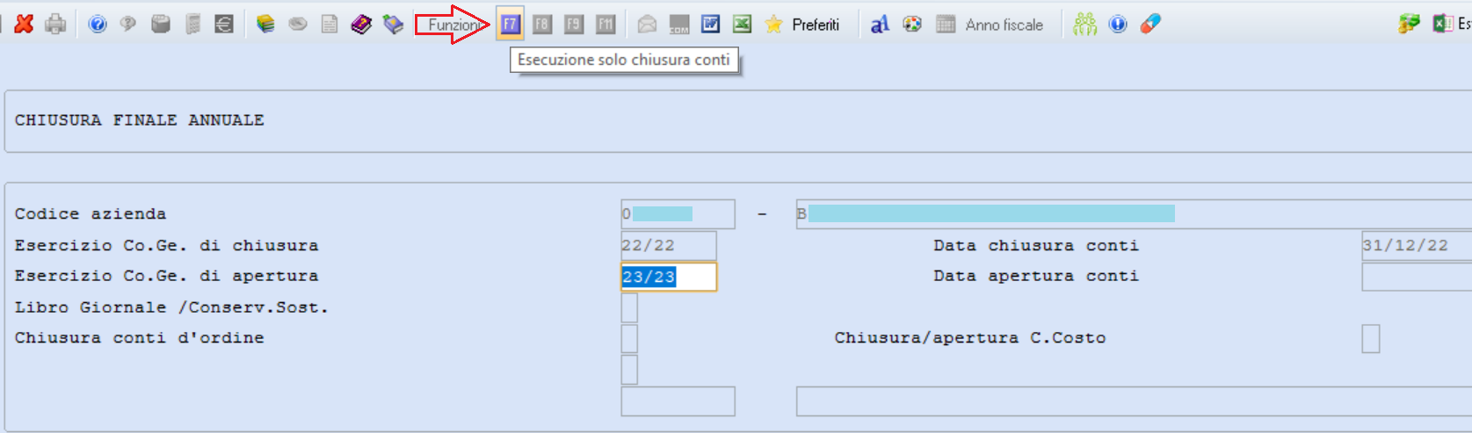
Task: Click the green people group icon
Action: click(1085, 25)
